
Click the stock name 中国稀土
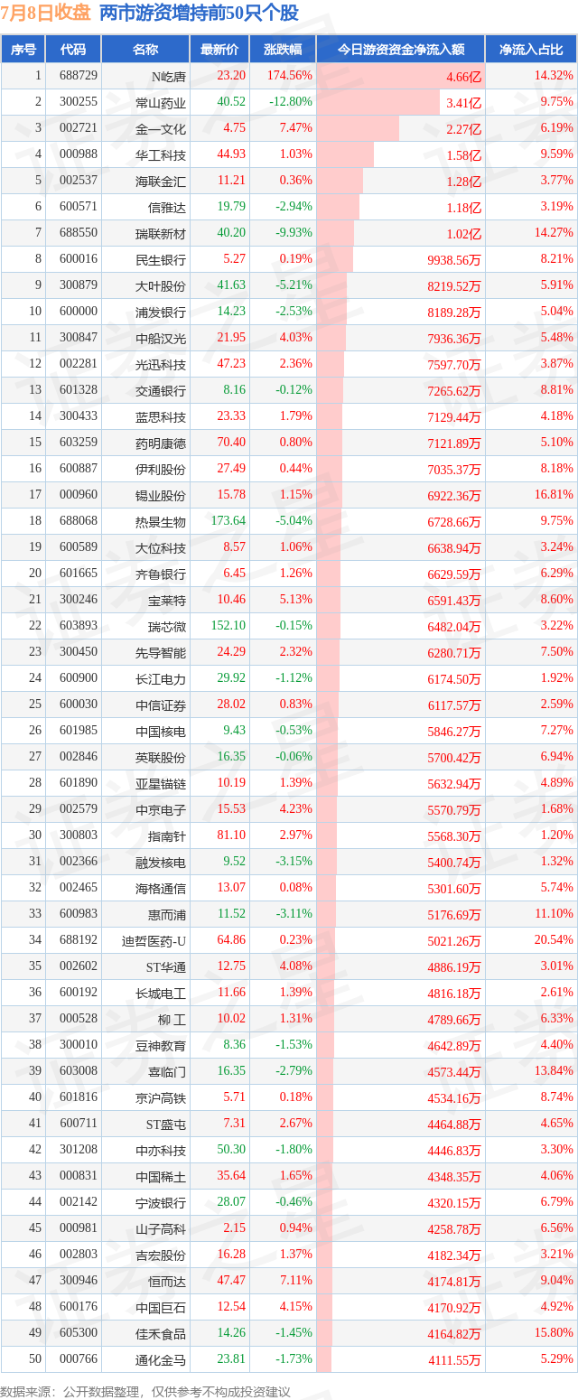[161, 1176]
